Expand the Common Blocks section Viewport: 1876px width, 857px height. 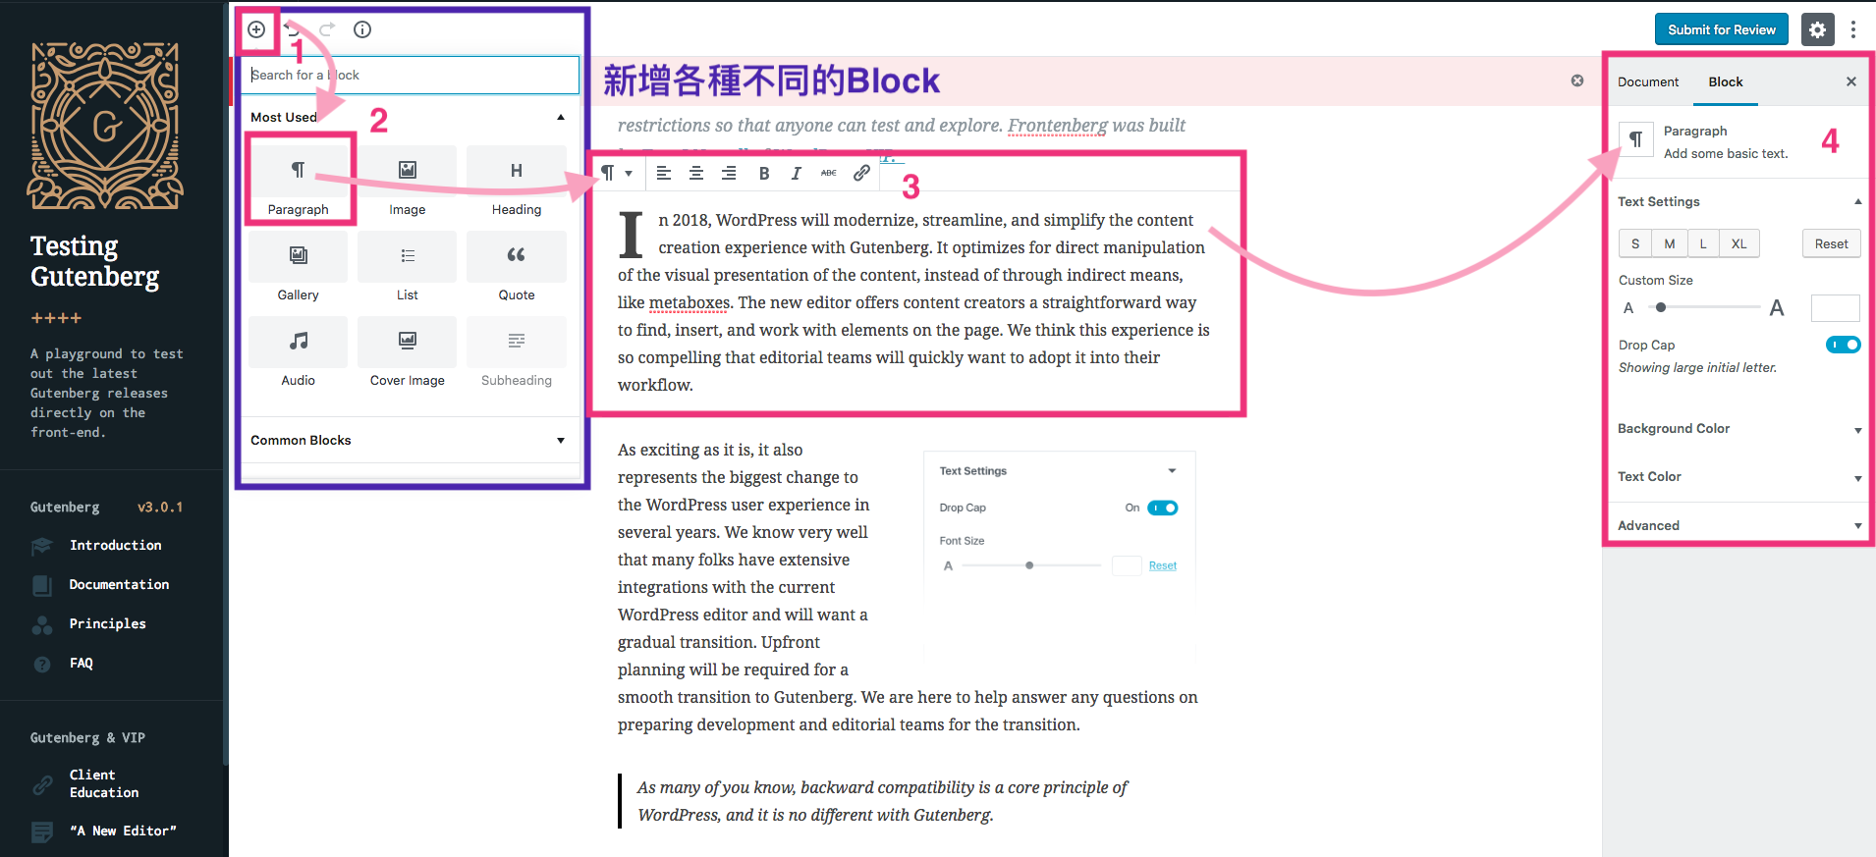click(408, 440)
